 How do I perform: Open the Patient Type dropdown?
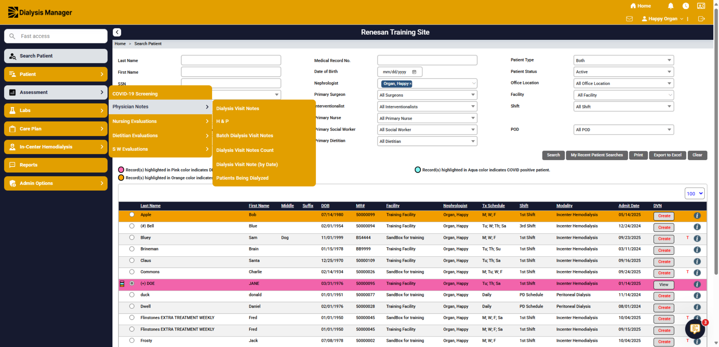(624, 60)
